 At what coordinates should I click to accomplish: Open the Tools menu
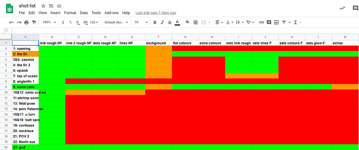96,13
